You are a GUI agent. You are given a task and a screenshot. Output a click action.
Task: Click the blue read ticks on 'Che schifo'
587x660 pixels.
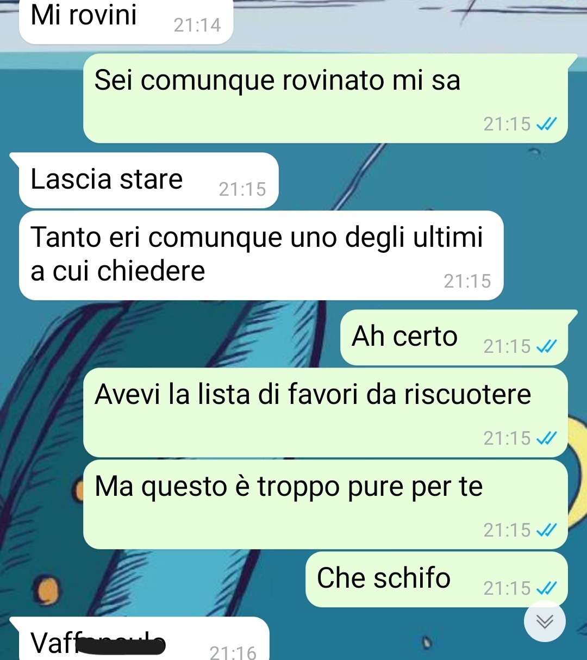pyautogui.click(x=546, y=588)
